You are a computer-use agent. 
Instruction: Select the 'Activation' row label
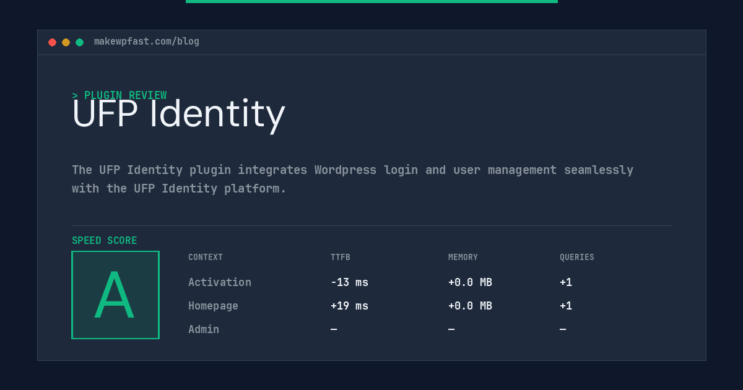pyautogui.click(x=220, y=282)
